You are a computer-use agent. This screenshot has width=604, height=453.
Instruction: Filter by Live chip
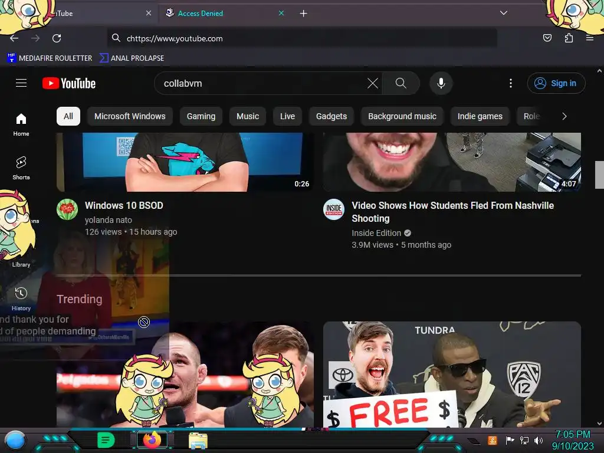(287, 116)
